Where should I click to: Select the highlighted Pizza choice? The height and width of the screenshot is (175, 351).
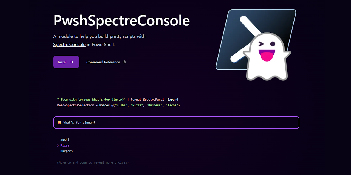65,145
